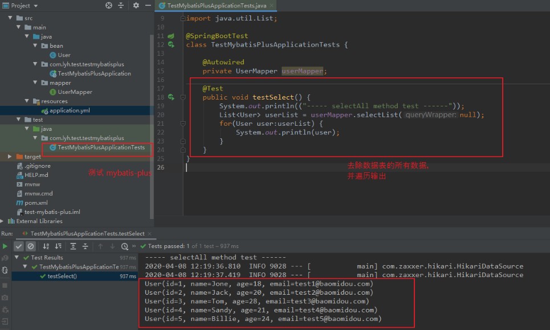This screenshot has width=550, height=330.
Task: Collapse all test result nodes
Action: point(85,246)
